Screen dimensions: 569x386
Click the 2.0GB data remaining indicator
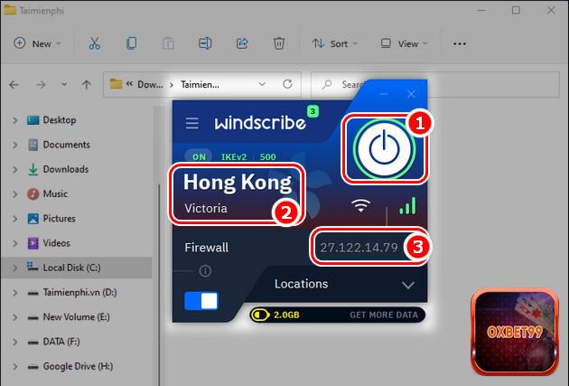click(275, 315)
